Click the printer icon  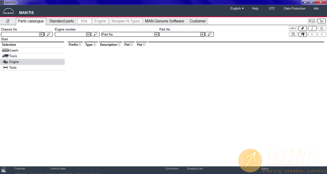(x=322, y=28)
